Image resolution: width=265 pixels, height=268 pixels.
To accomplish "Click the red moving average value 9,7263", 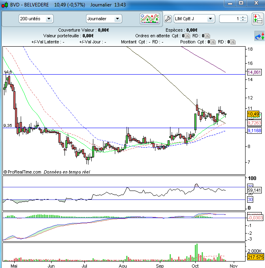I will click(x=254, y=123).
